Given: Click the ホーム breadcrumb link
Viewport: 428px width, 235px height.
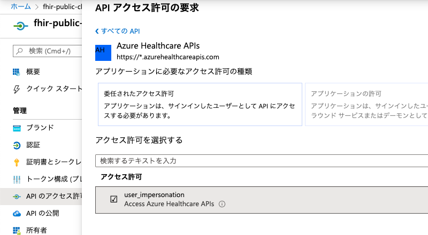Looking at the screenshot, I should (x=21, y=6).
